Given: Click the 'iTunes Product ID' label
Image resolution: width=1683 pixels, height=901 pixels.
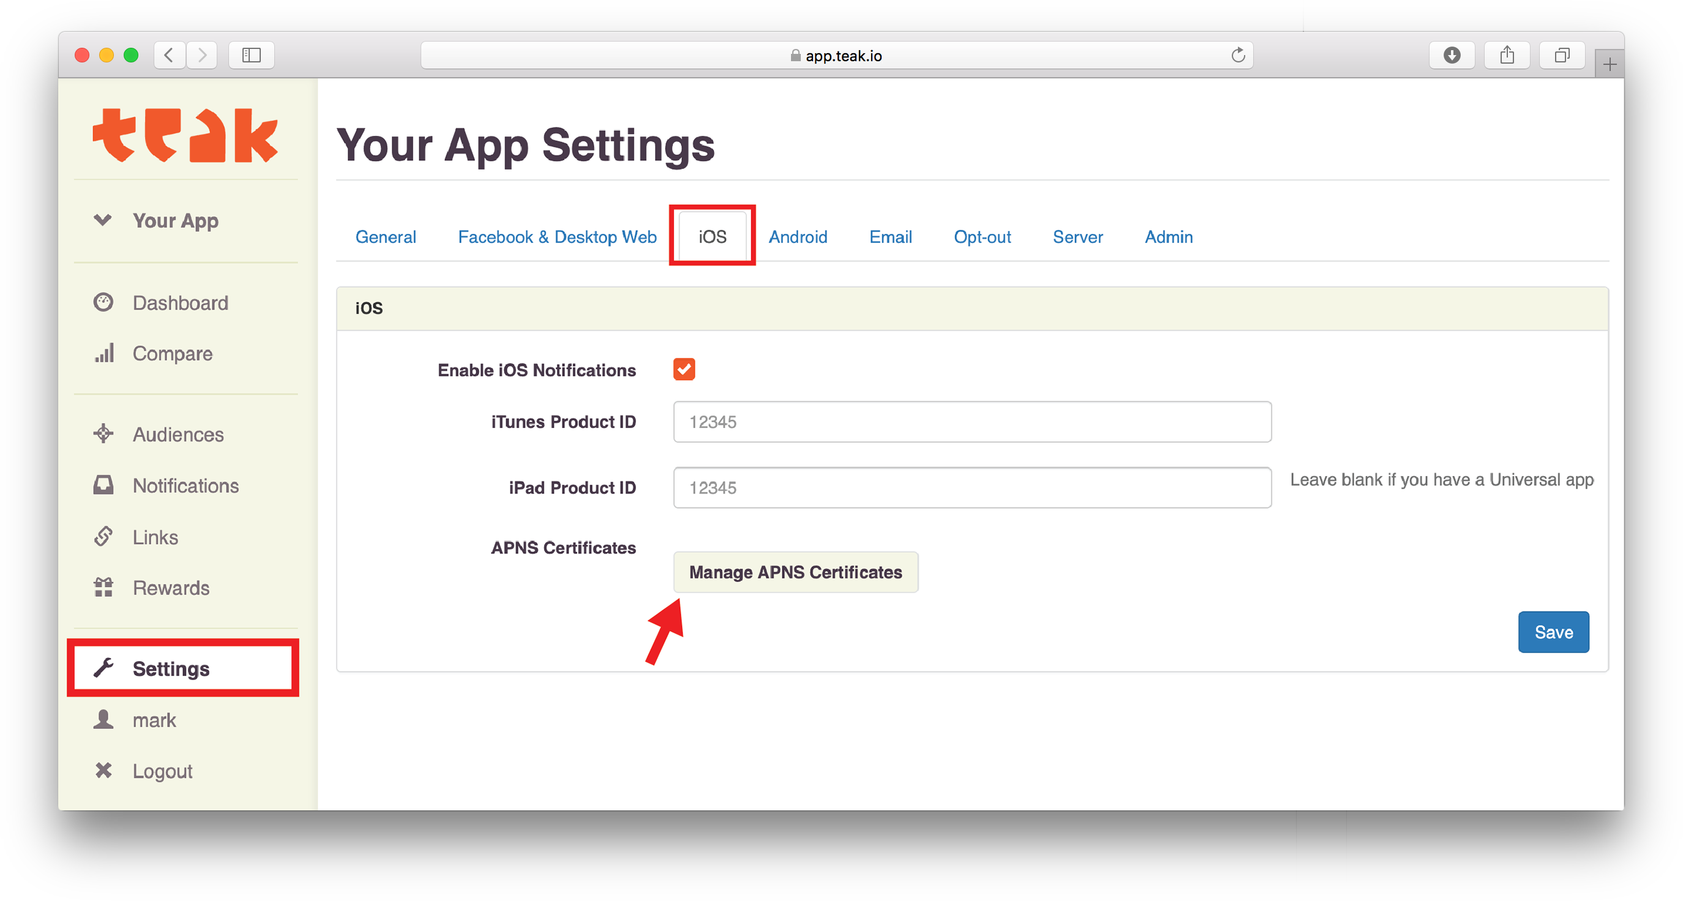Looking at the screenshot, I should [563, 422].
